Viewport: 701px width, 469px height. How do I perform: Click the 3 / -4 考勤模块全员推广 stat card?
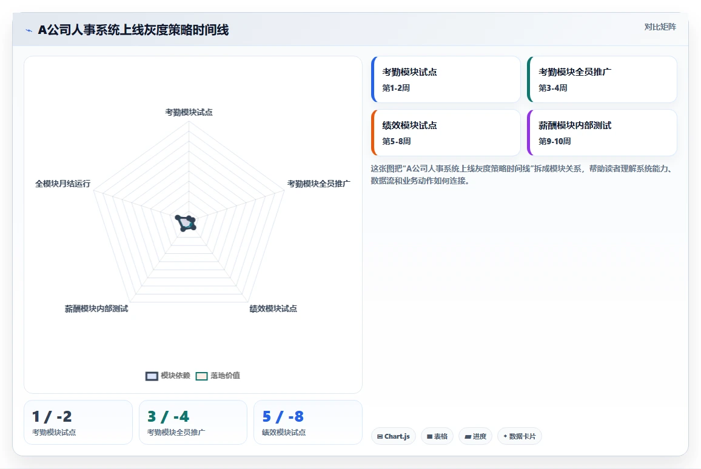pos(193,422)
